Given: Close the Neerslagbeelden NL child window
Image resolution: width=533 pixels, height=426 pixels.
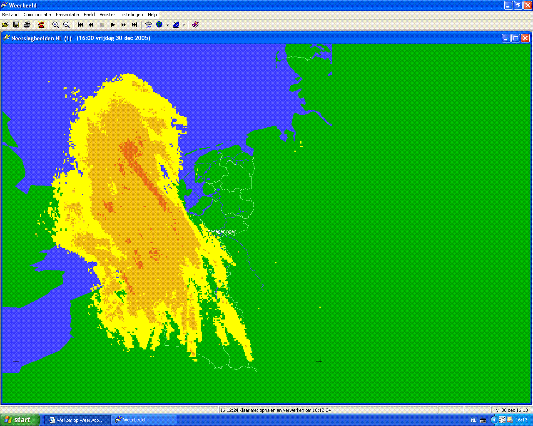Looking at the screenshot, I should pos(525,38).
